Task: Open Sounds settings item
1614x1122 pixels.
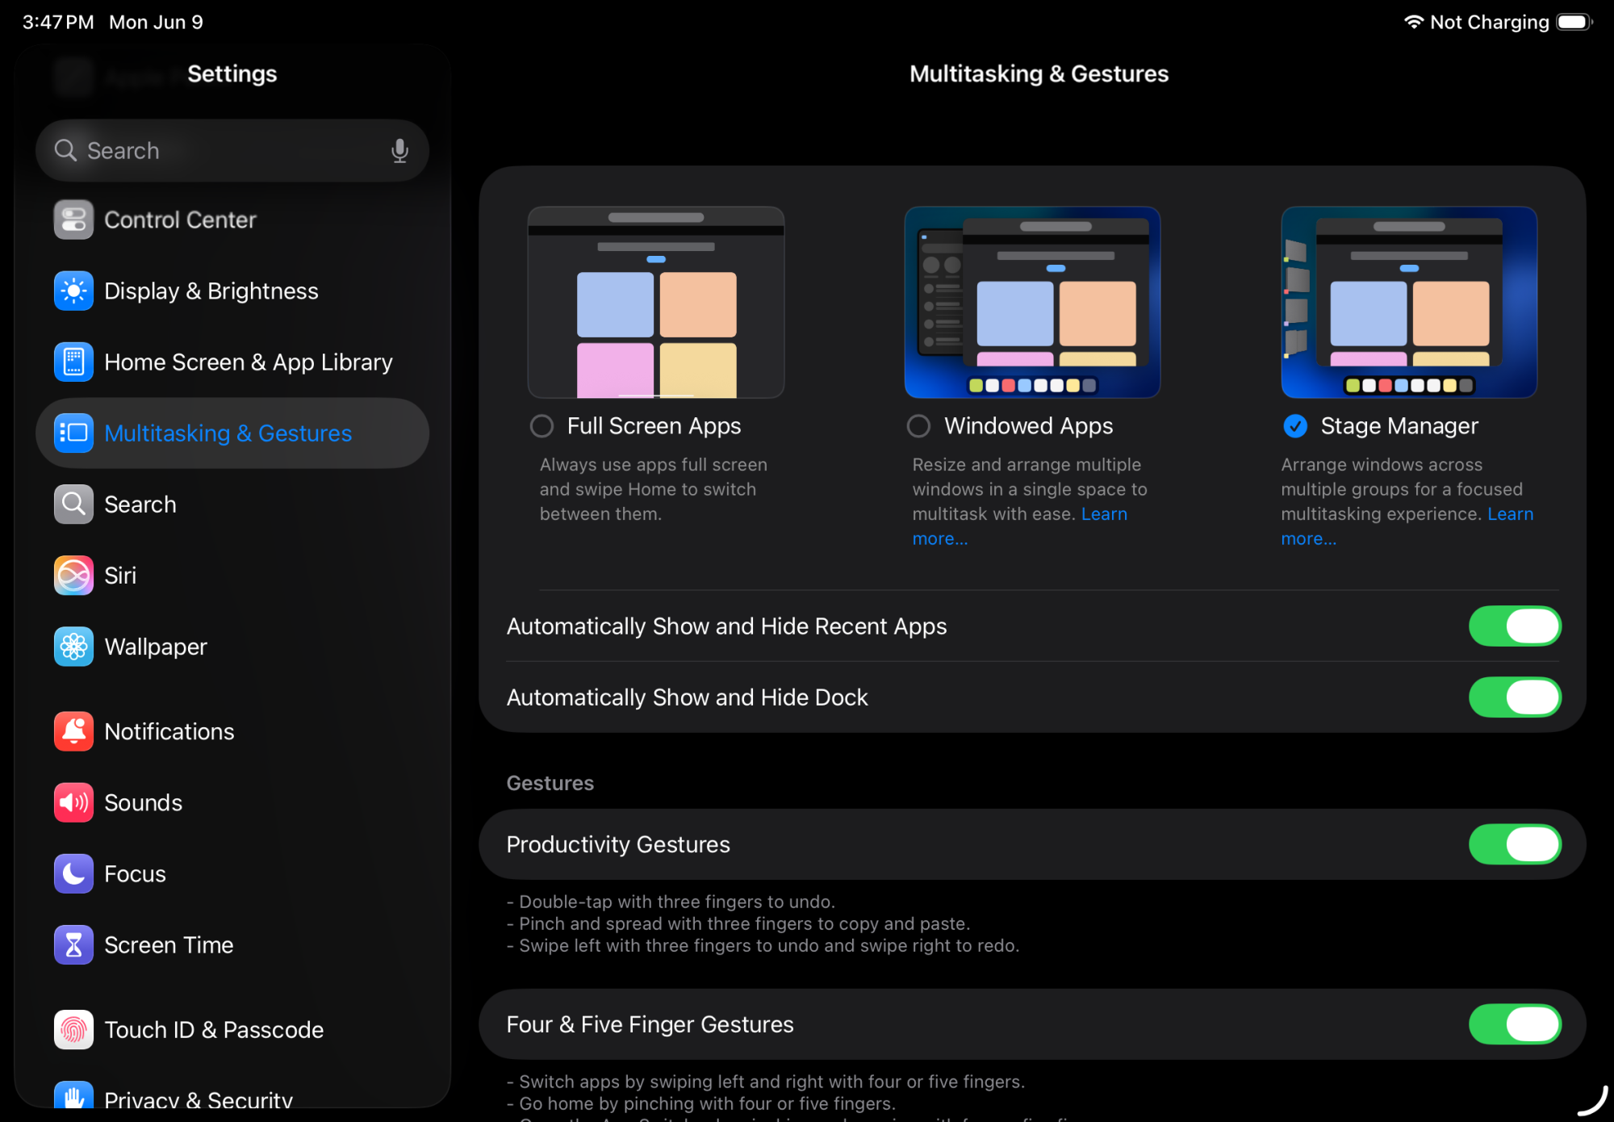Action: (x=144, y=802)
